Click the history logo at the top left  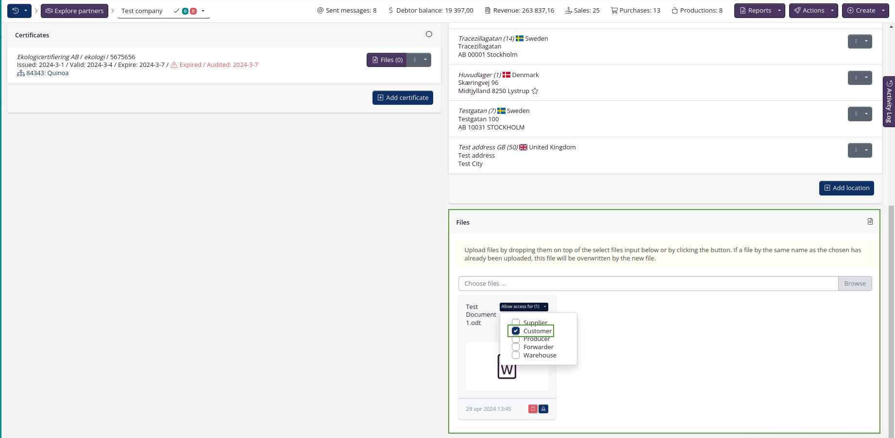pyautogui.click(x=15, y=10)
